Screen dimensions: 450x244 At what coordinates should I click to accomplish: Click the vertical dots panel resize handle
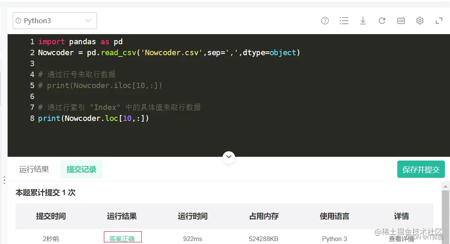[x=4, y=180]
